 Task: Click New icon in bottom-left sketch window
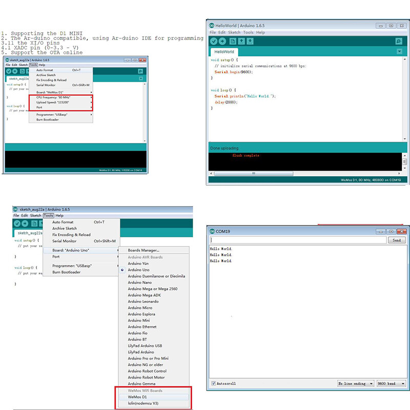click(34, 223)
